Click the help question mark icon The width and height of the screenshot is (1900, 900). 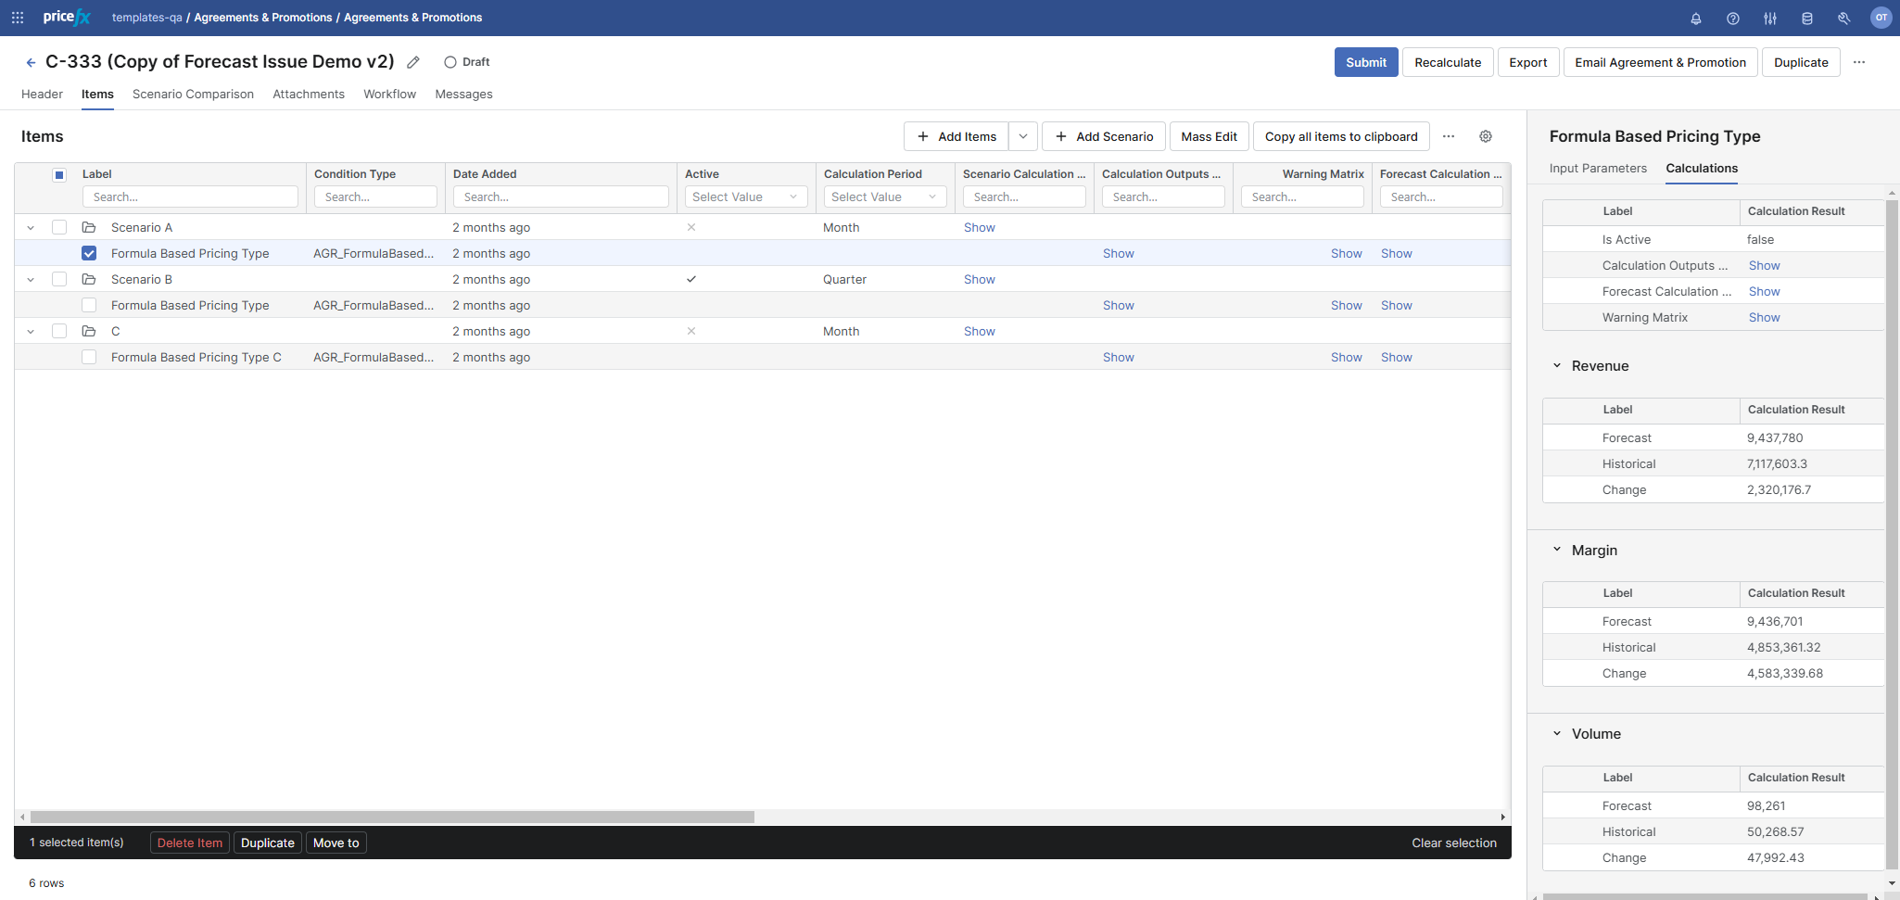tap(1732, 19)
